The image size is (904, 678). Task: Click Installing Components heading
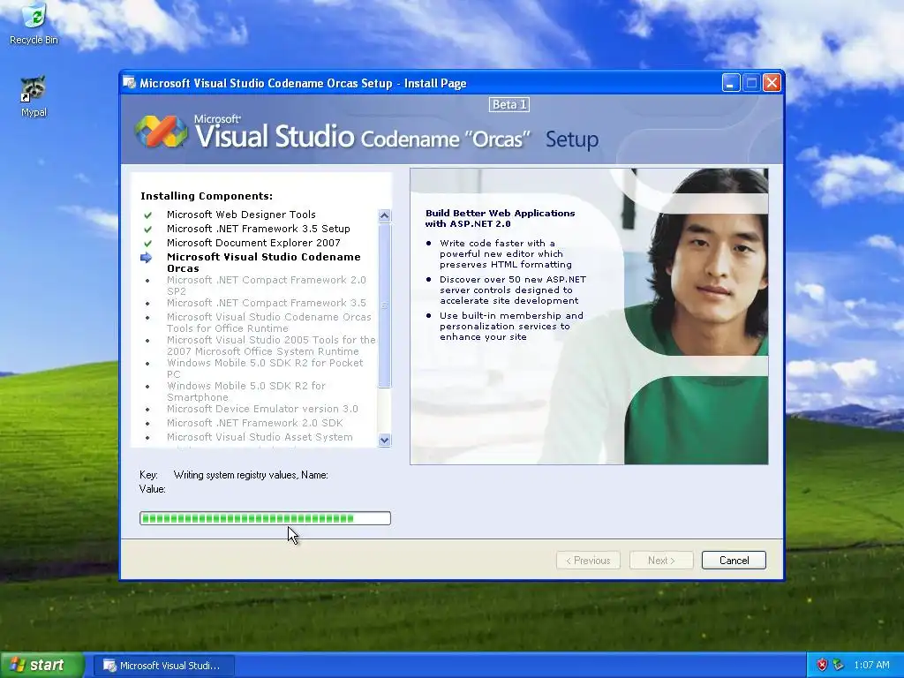207,196
